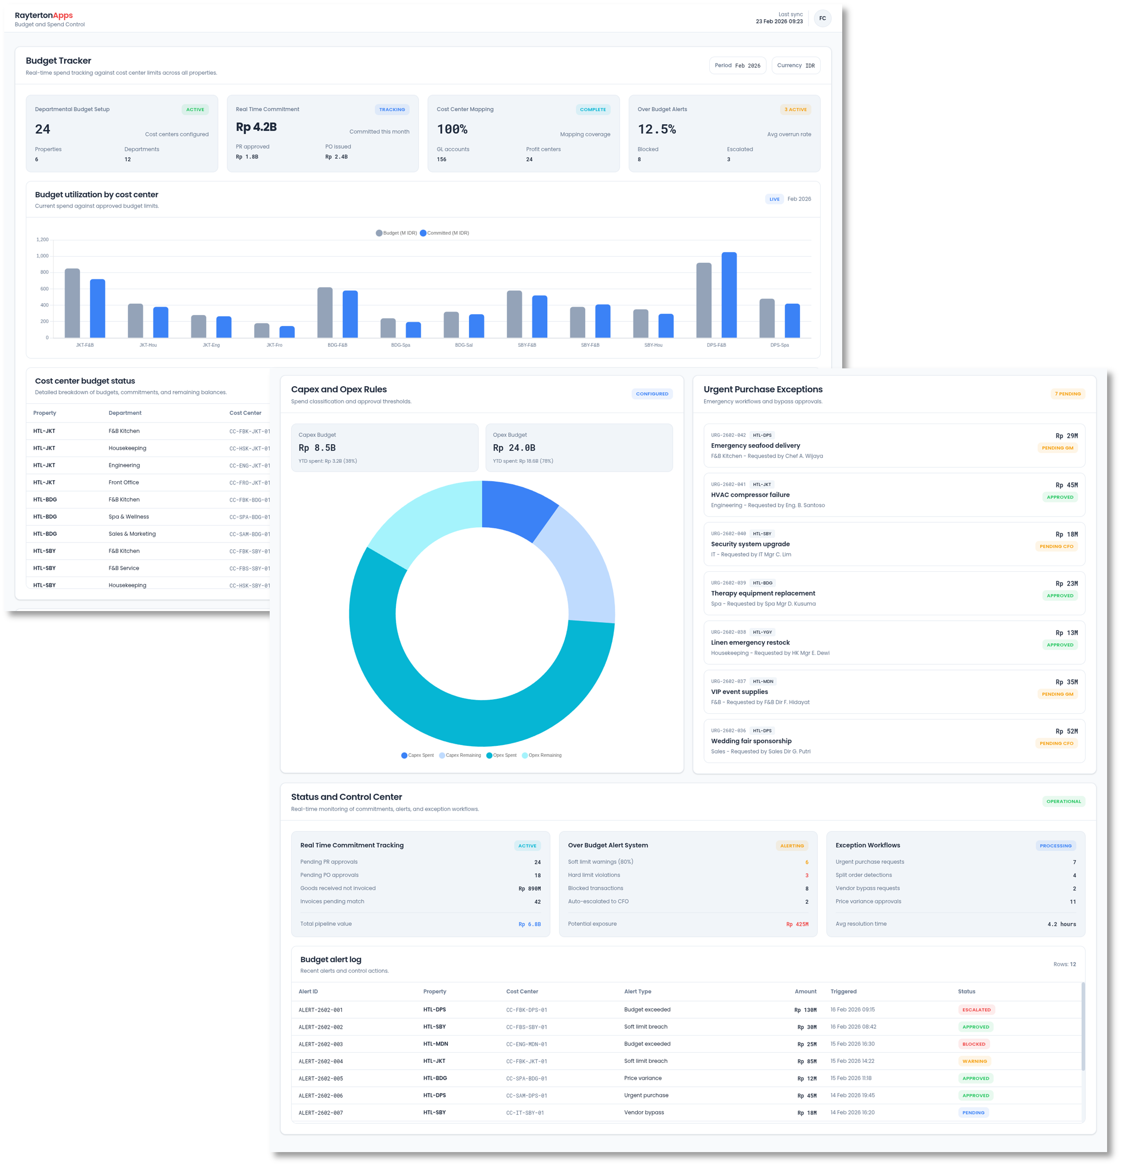
Task: Click the 7 PENDING exceptions badge
Action: [1067, 394]
